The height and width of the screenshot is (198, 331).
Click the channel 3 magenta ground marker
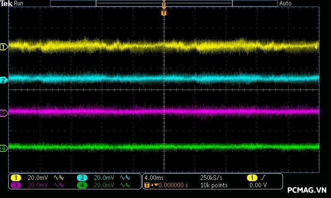click(4, 113)
